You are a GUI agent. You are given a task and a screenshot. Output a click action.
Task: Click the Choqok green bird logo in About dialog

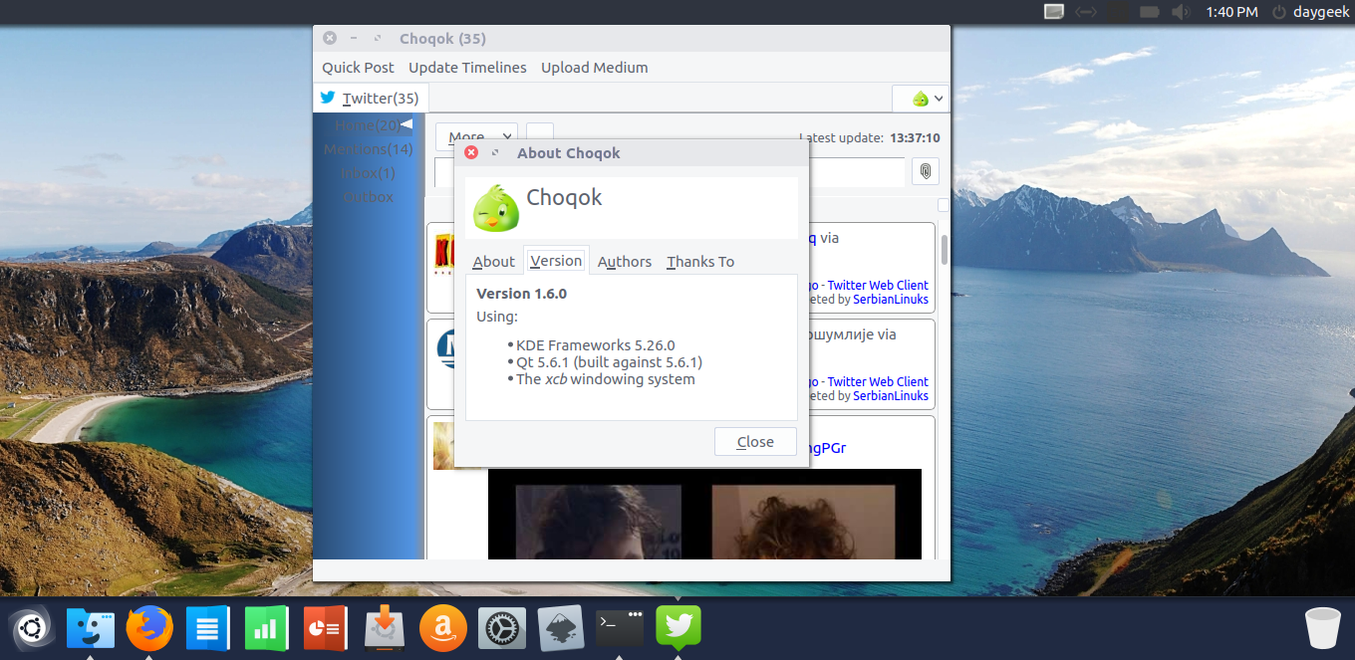click(496, 208)
